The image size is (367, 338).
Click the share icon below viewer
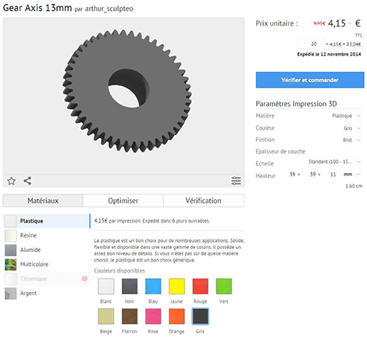(27, 180)
